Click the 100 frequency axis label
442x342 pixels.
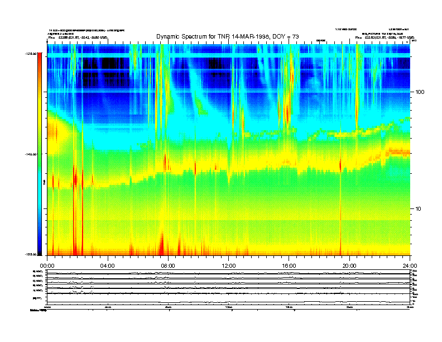tap(420, 92)
